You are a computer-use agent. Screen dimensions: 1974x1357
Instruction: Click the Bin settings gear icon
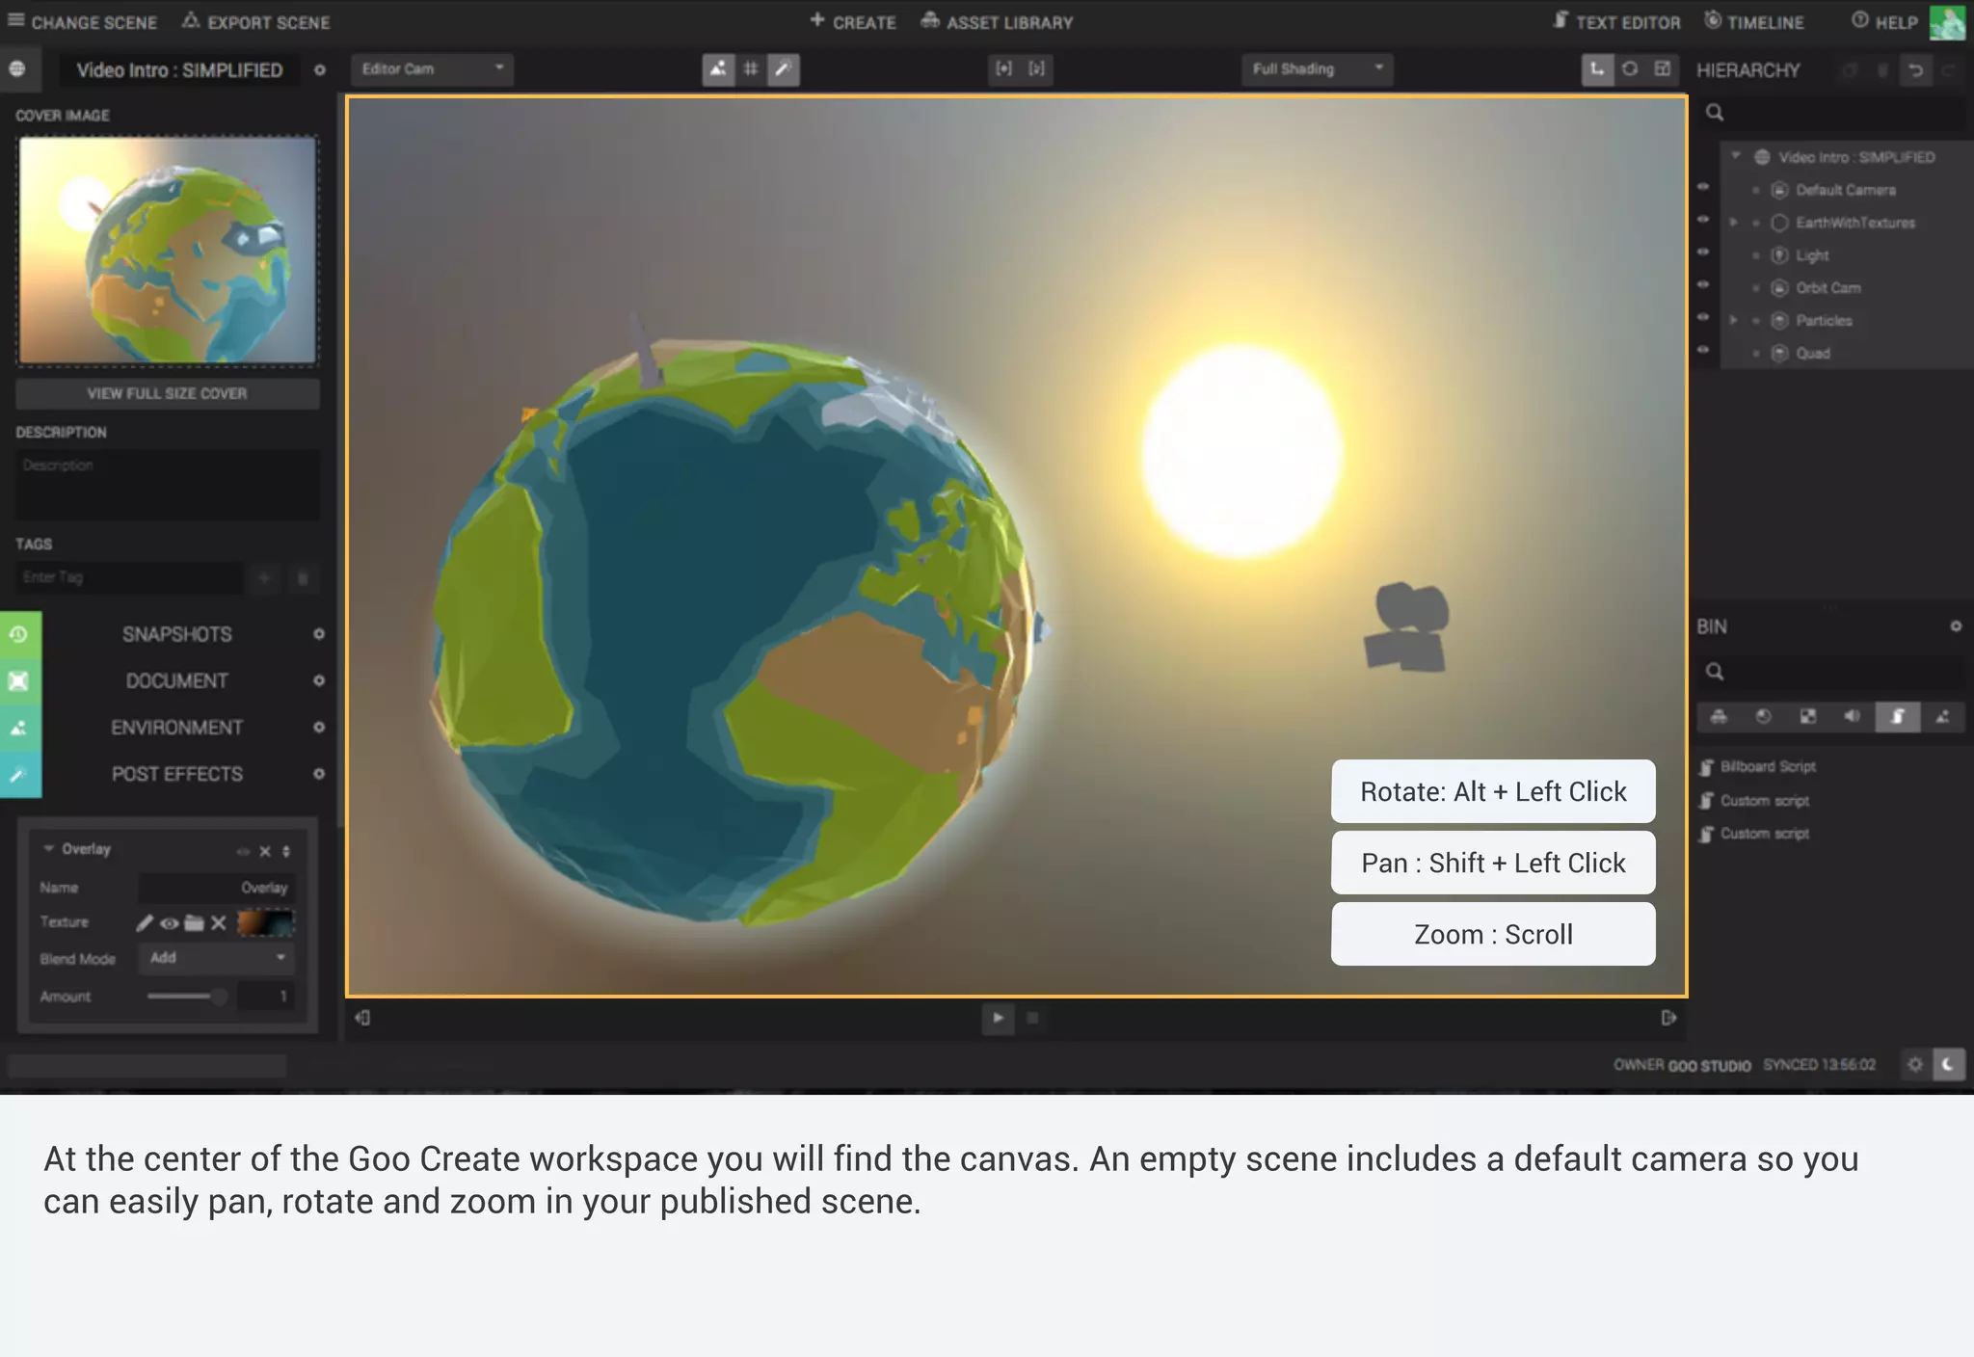1956,626
